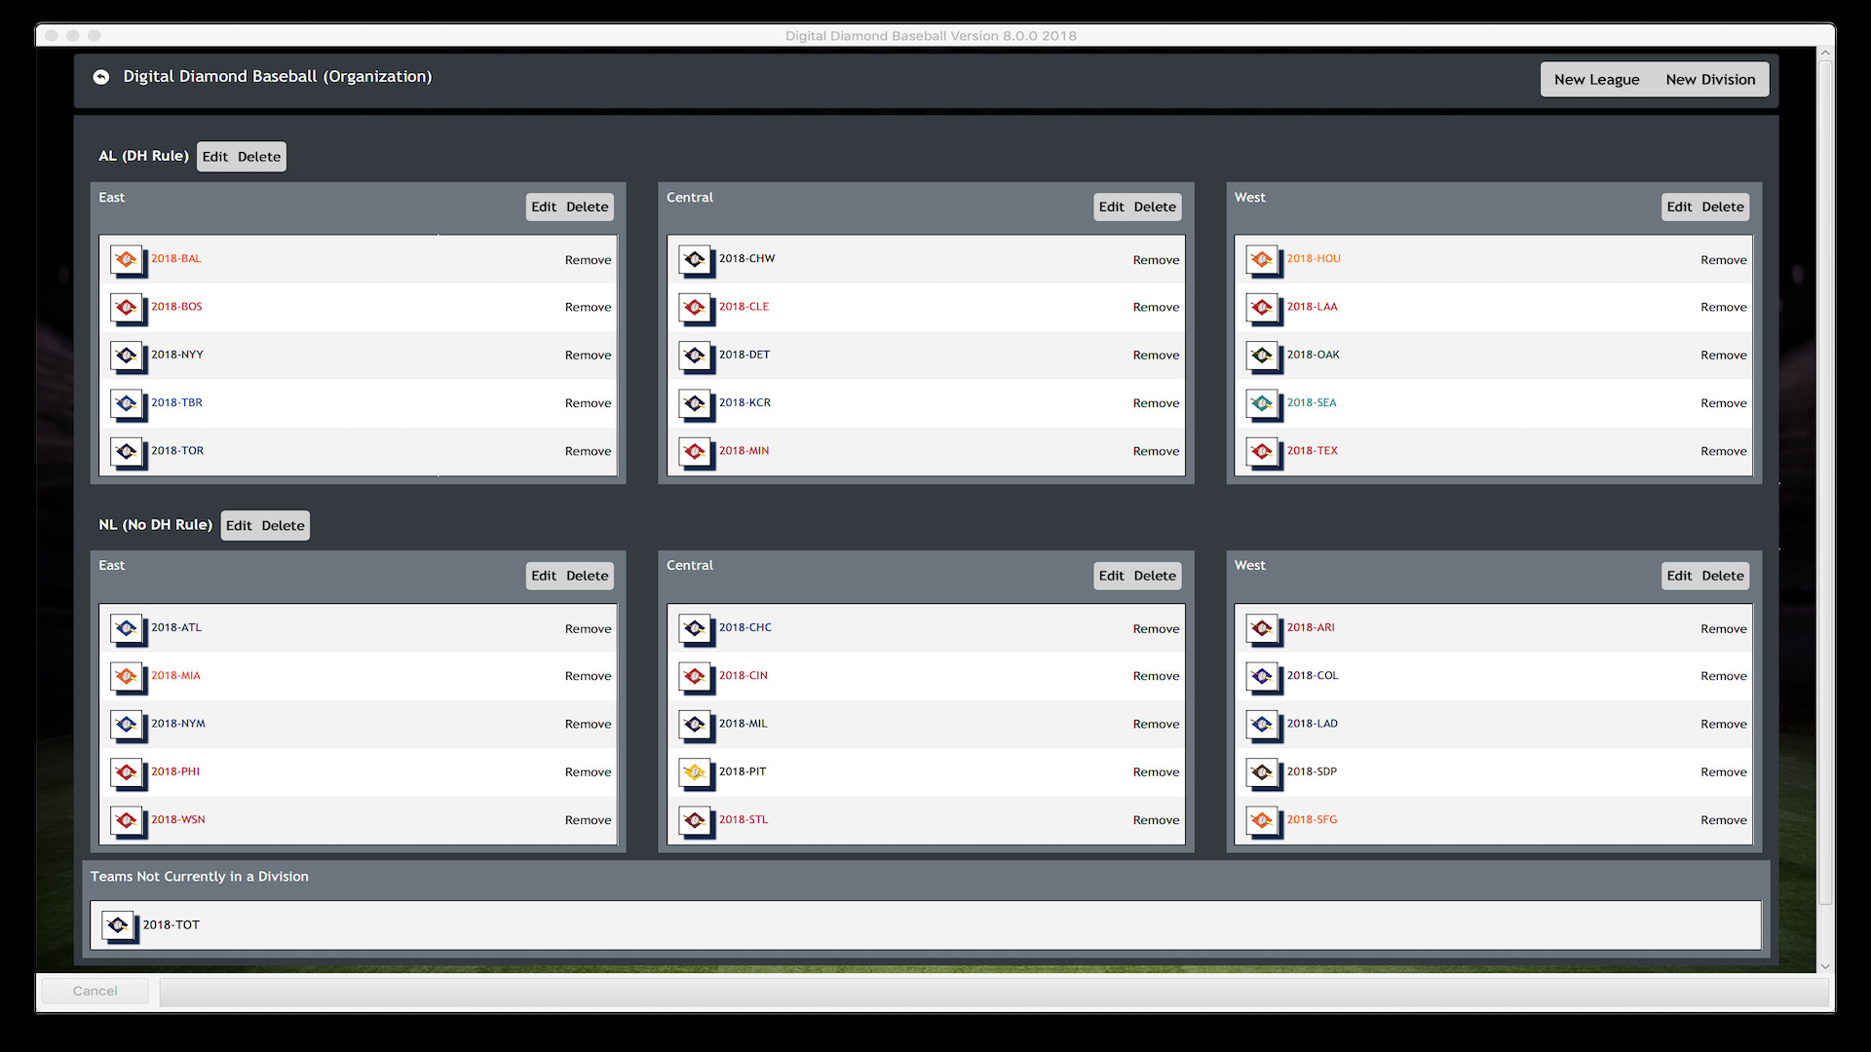Delete the NL East division
This screenshot has height=1052, width=1871.
(586, 575)
